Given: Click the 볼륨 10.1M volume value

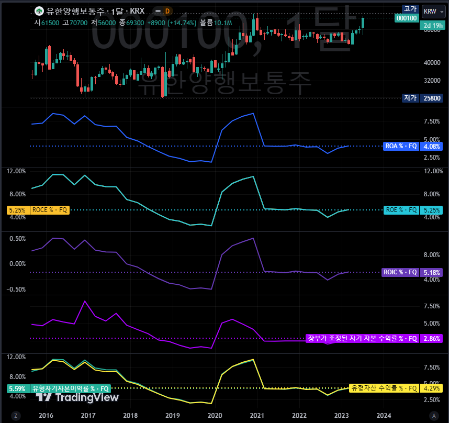Looking at the screenshot, I should point(216,23).
